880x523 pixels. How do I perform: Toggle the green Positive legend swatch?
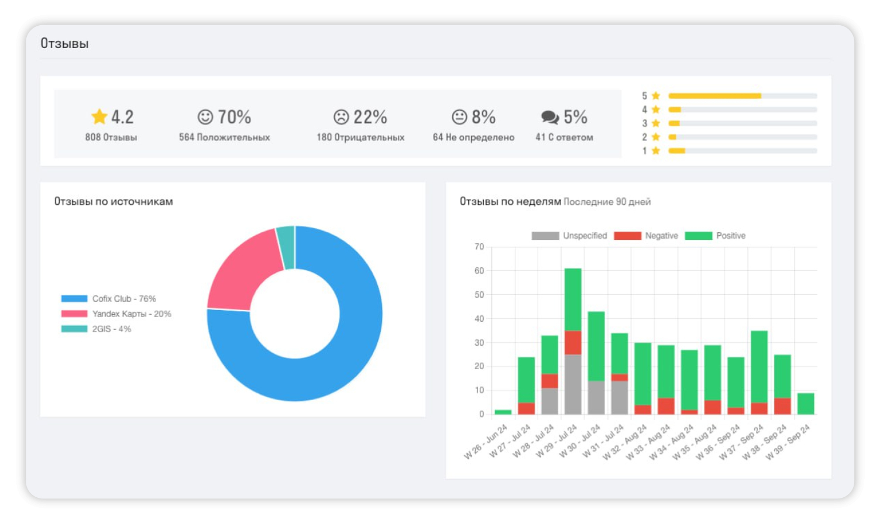[699, 236]
